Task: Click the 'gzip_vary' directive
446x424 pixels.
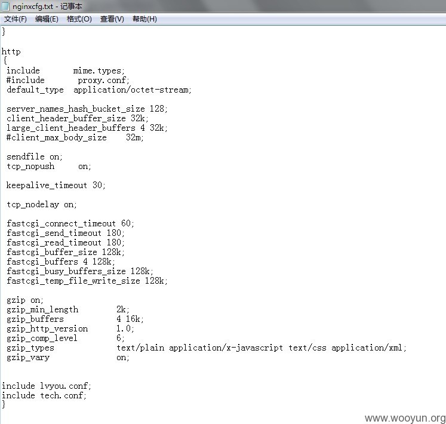Action: point(28,357)
